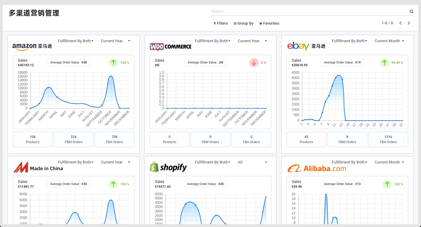Click the Alibaba.com logo
Image resolution: width=421 pixels, height=227 pixels.
[x=317, y=168]
